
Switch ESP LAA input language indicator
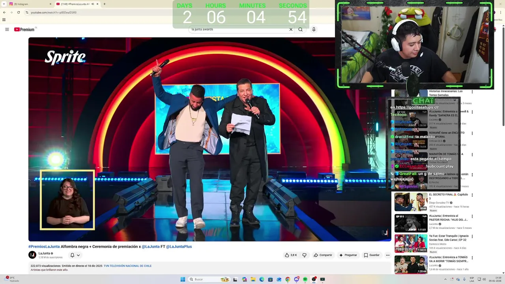tap(472, 279)
